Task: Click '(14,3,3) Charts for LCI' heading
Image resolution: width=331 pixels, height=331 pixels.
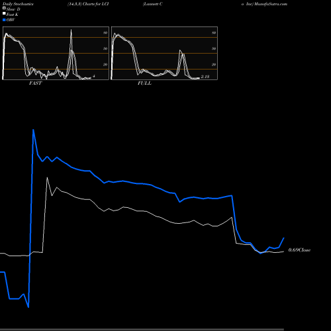Action: 88,4
